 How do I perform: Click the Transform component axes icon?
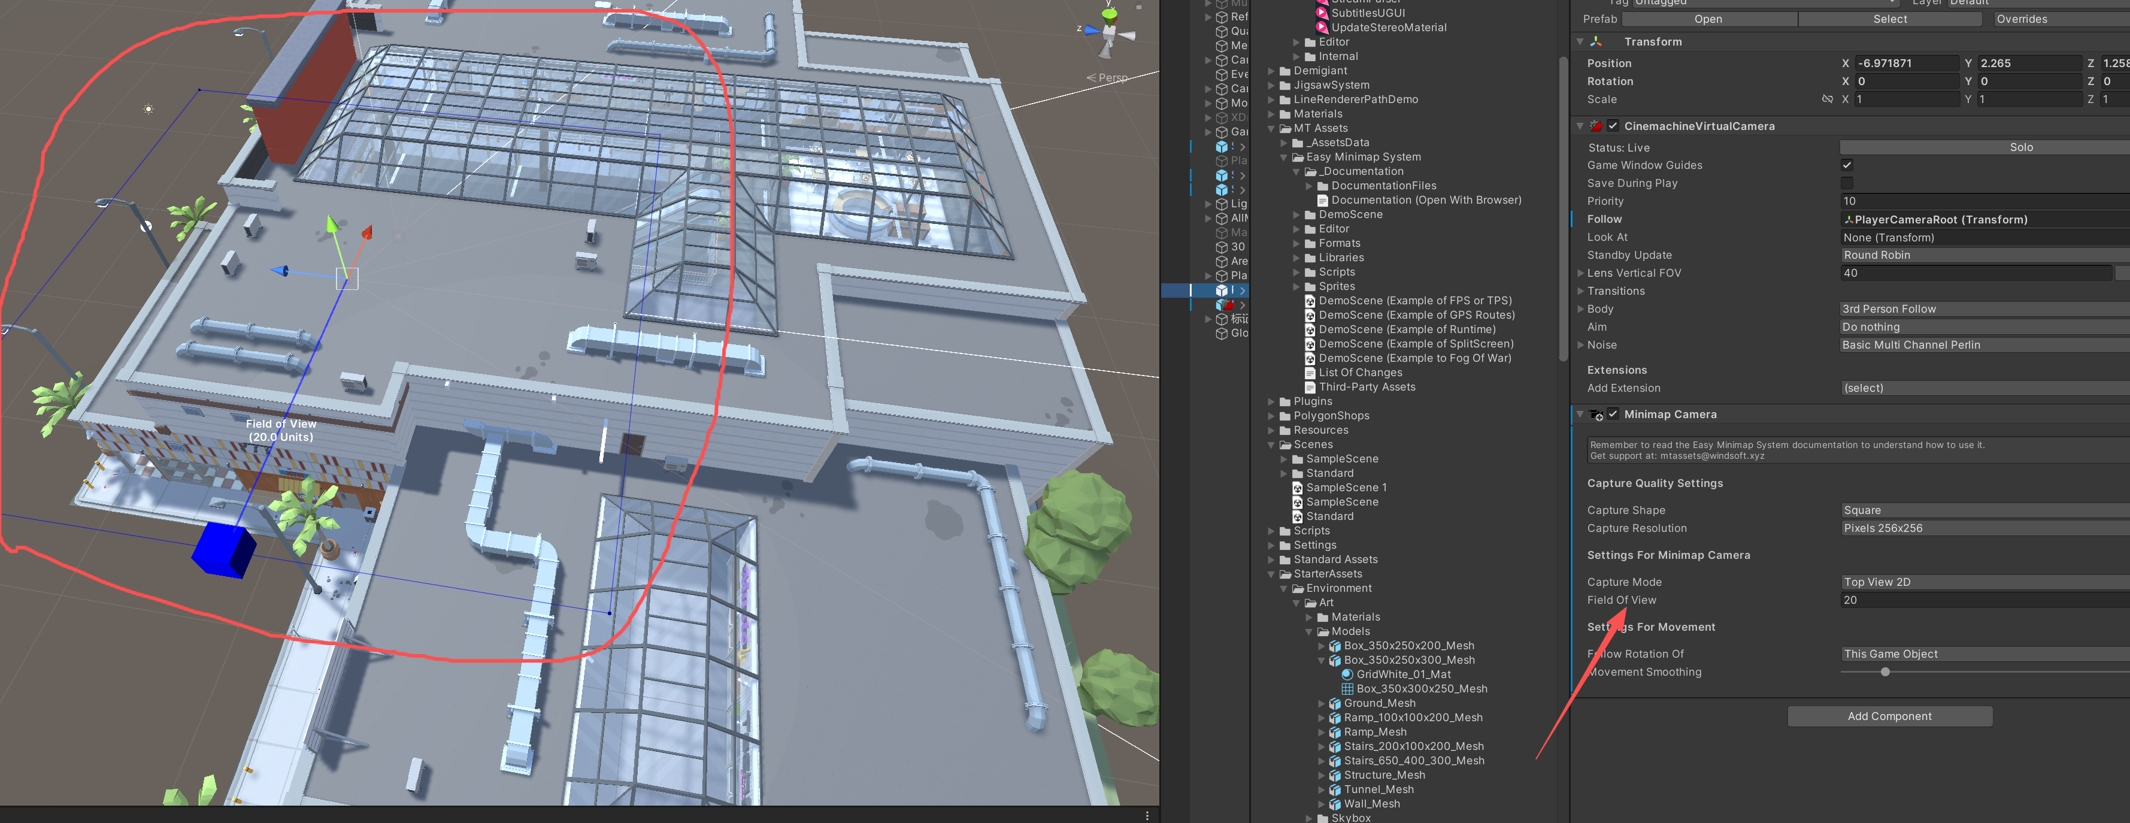(x=1596, y=41)
